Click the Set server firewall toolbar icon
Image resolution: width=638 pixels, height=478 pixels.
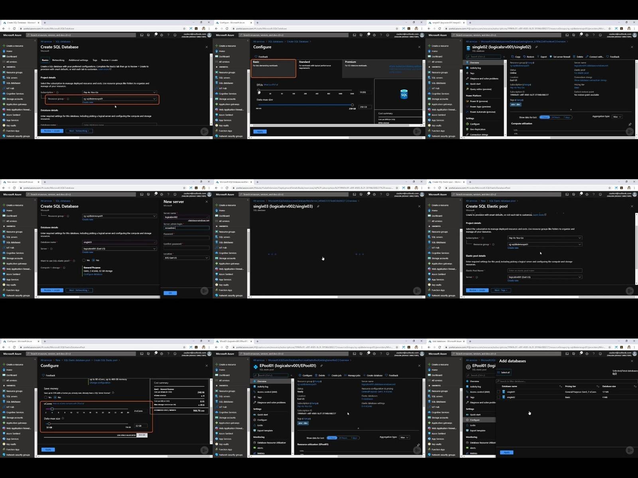point(551,57)
